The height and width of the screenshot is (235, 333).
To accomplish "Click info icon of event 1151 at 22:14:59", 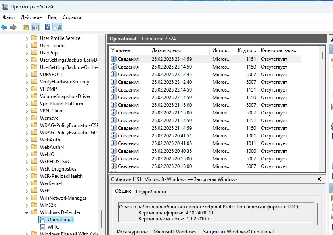I will [x=114, y=90].
